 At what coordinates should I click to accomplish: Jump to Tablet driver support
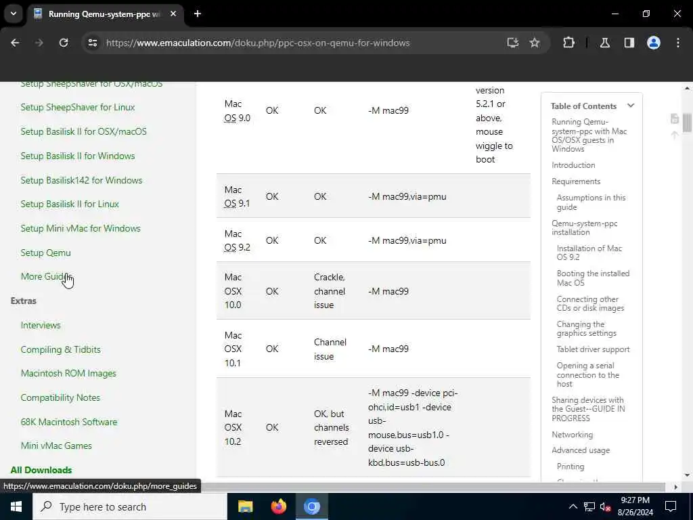tap(593, 350)
